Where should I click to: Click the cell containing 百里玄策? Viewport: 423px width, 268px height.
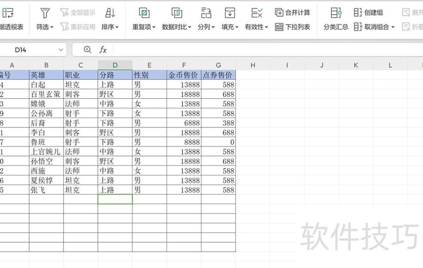47,94
